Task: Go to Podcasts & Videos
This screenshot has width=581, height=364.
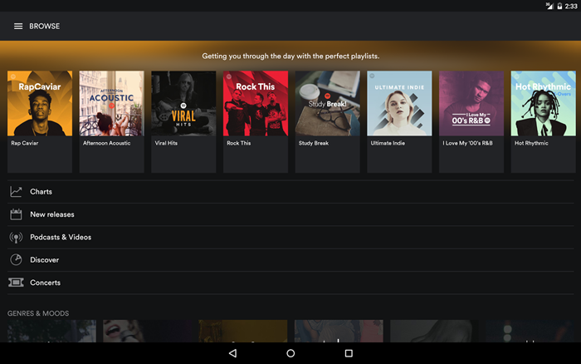Action: click(290, 237)
